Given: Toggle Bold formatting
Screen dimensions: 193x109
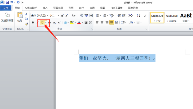Looking at the screenshot, I should coord(33,23).
